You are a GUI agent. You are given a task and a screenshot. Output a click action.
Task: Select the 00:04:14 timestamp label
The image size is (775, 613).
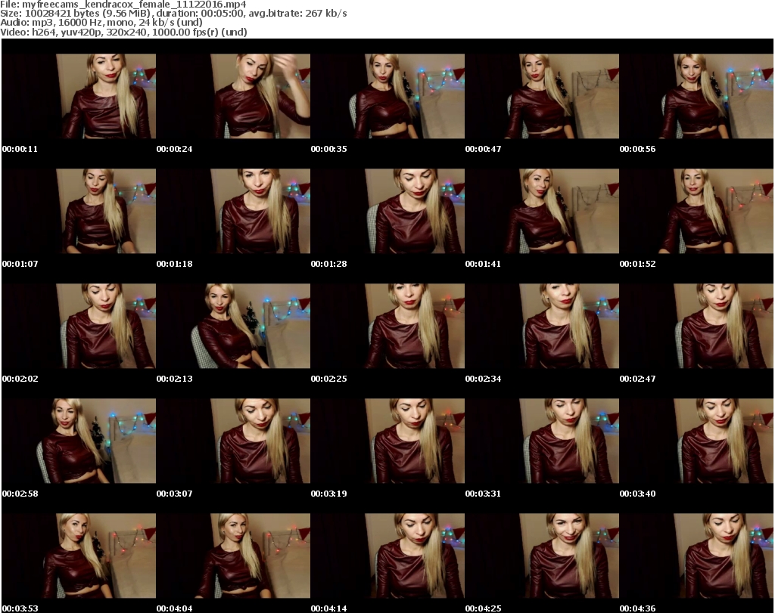(328, 608)
